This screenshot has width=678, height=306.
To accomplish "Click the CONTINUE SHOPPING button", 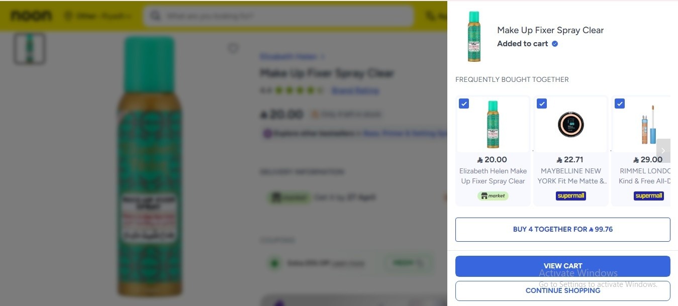I will click(563, 290).
